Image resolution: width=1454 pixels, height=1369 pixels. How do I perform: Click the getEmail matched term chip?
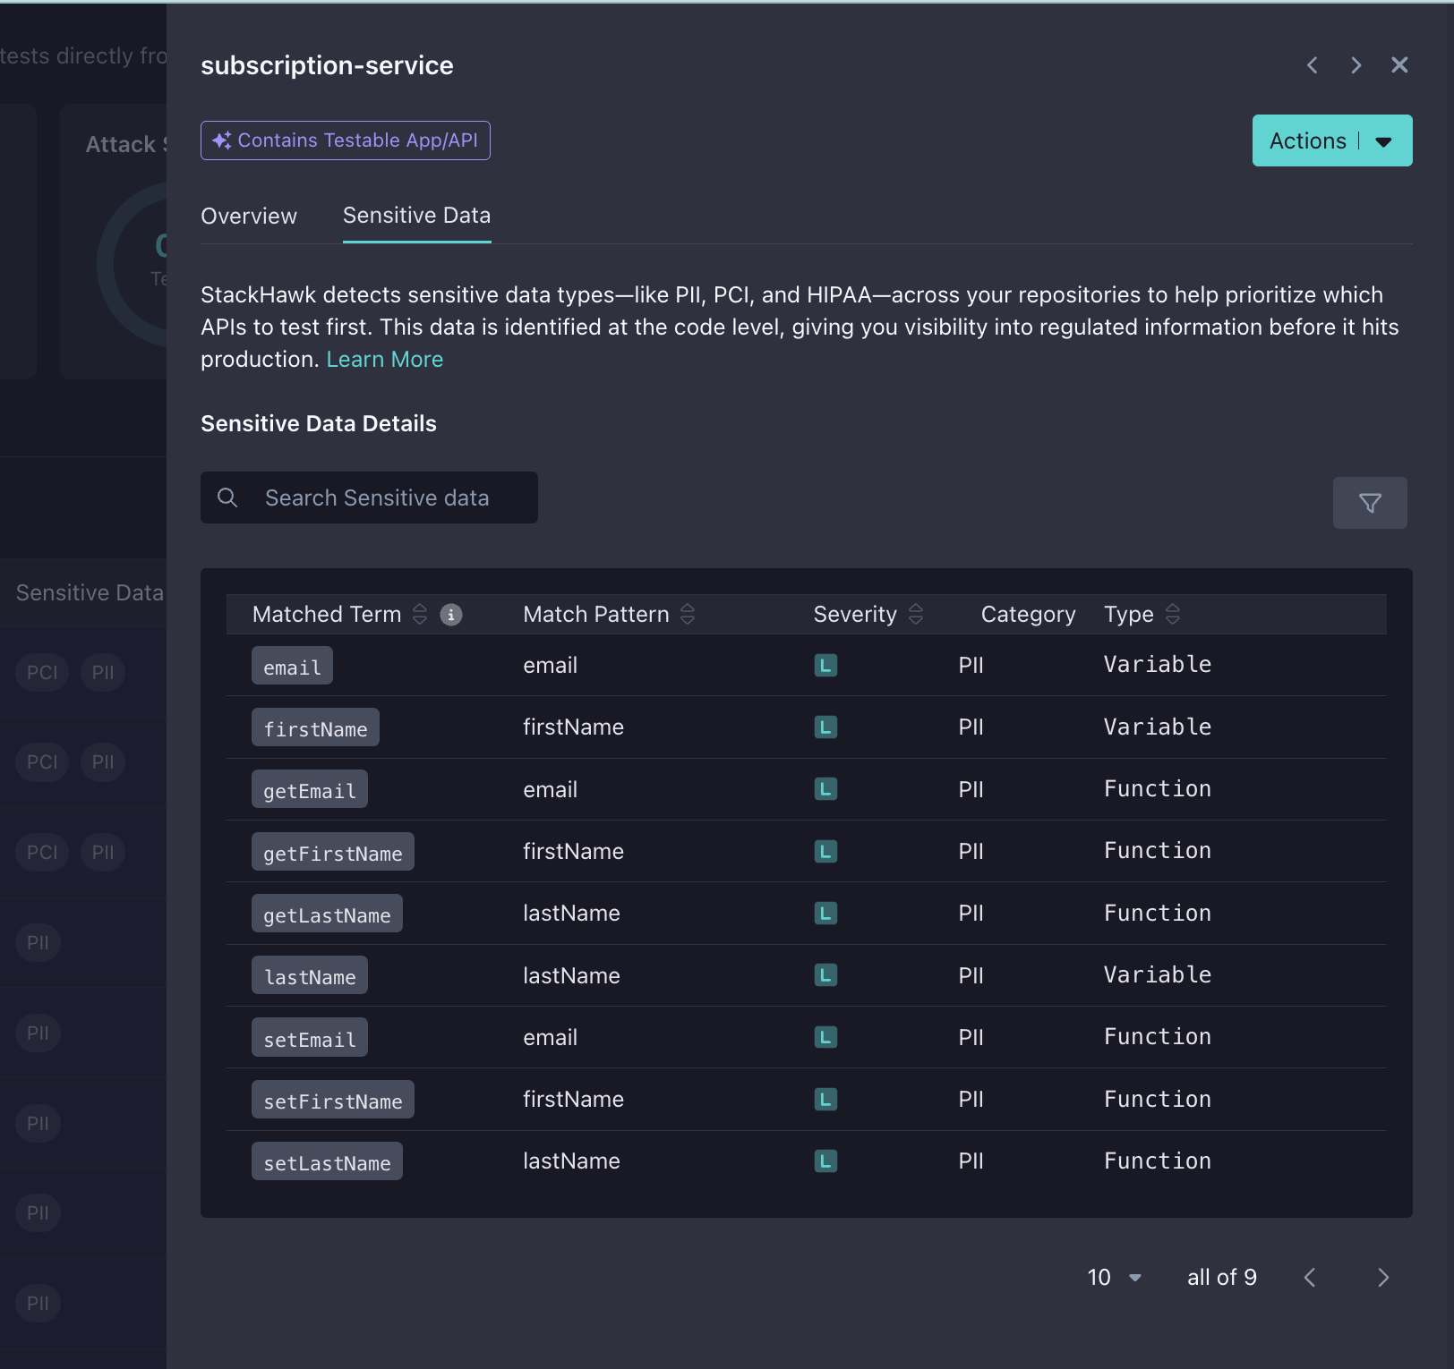click(310, 790)
